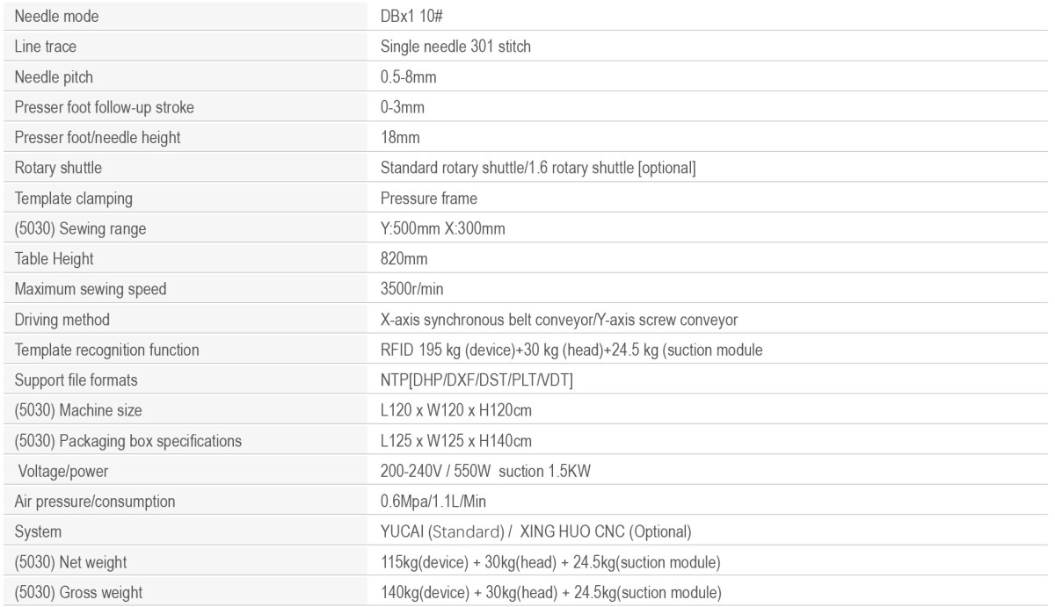Click the "Driving method" label
The height and width of the screenshot is (607, 1055).
coord(57,321)
